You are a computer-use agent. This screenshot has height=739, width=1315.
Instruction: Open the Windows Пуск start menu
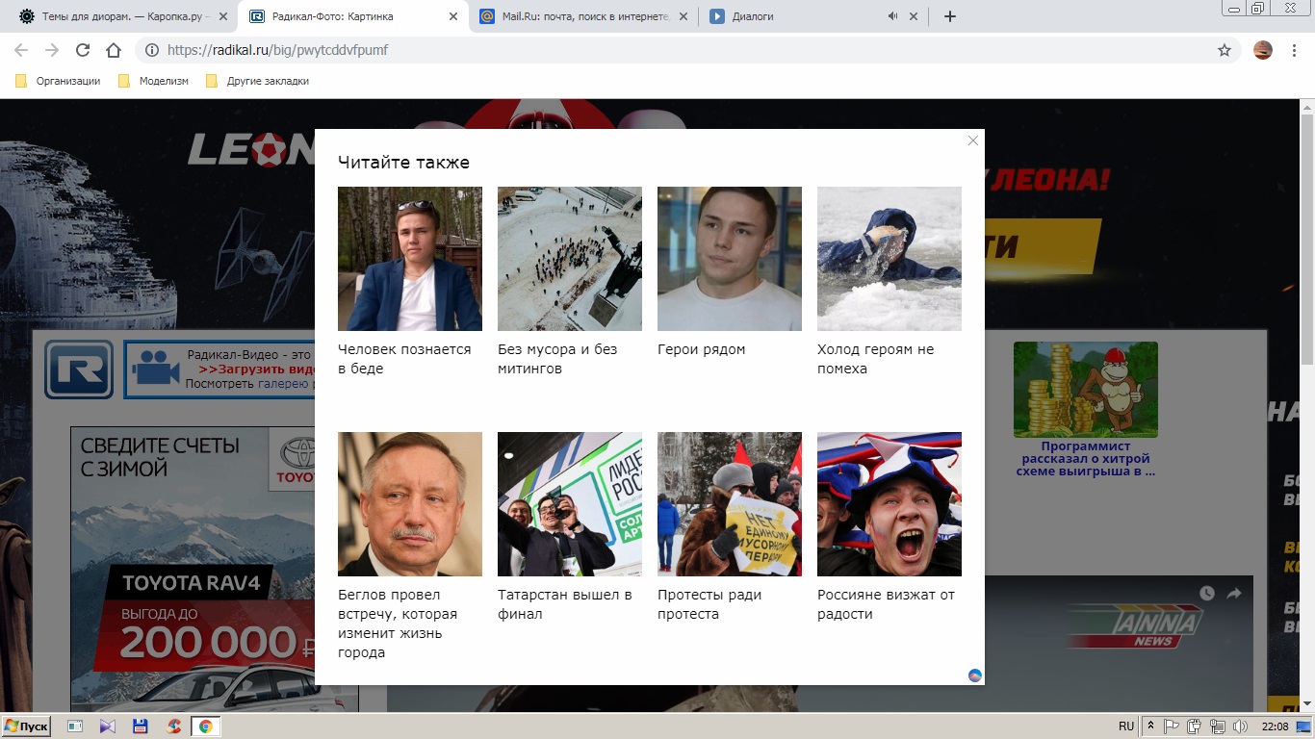click(x=27, y=726)
